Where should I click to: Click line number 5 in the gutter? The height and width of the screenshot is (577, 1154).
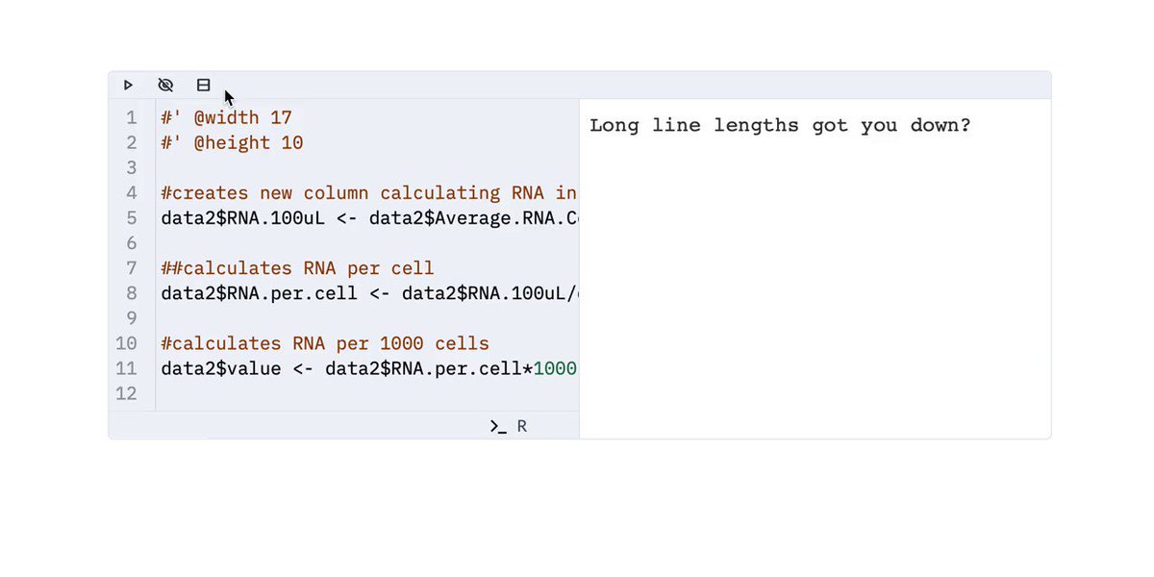pyautogui.click(x=132, y=218)
